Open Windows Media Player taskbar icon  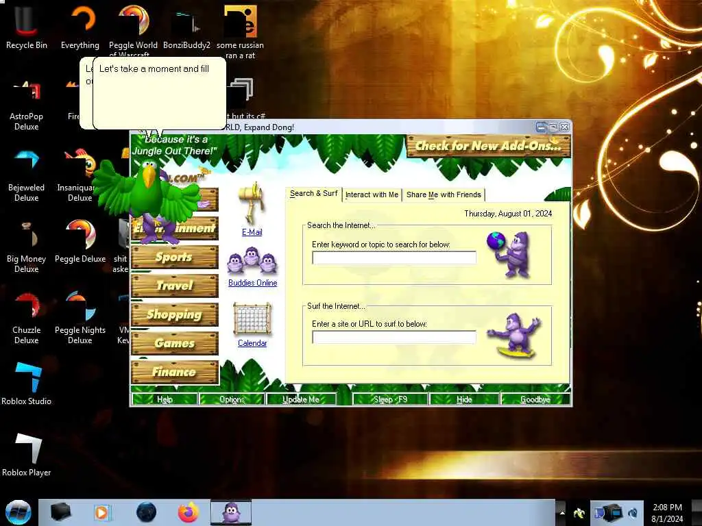pyautogui.click(x=102, y=512)
